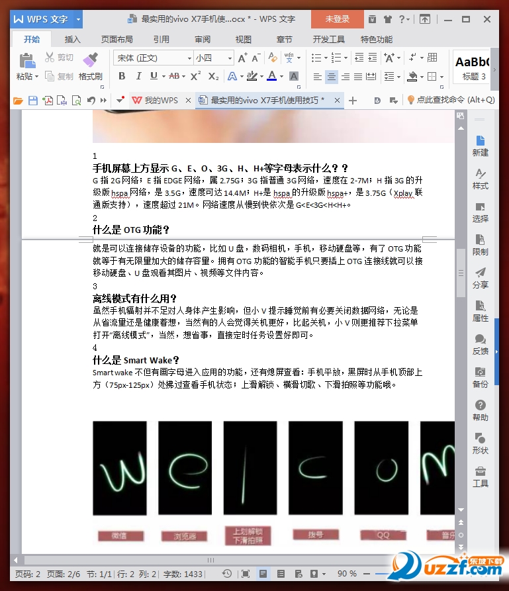The height and width of the screenshot is (591, 509).
Task: Open 选择 selection side panel
Action: [x=480, y=212]
